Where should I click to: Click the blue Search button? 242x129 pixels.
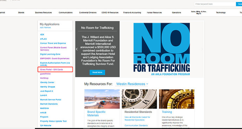coord(239,4)
